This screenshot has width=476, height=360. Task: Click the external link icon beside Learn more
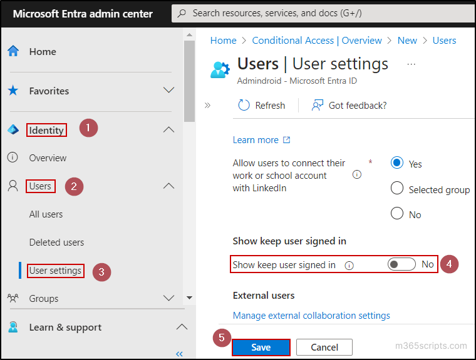287,140
